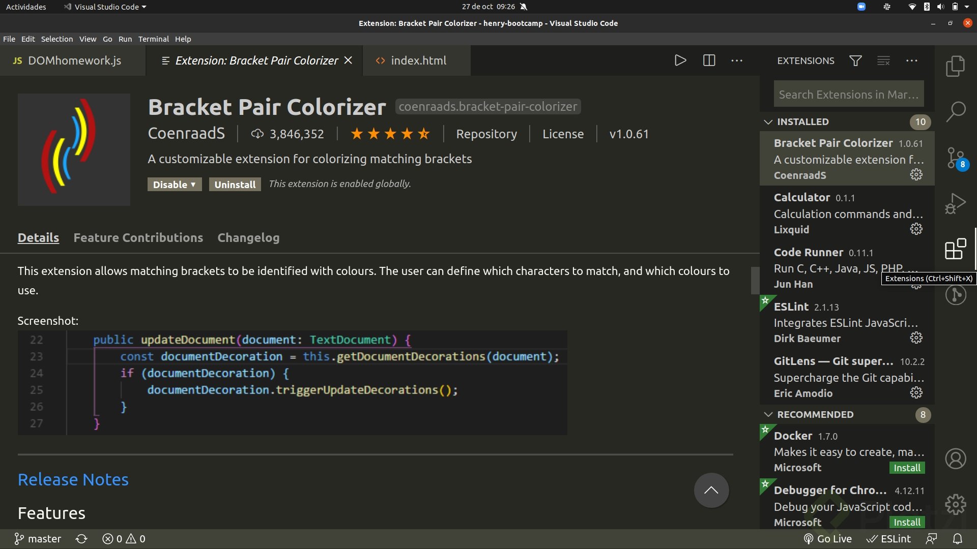Install the Docker extension

point(907,467)
